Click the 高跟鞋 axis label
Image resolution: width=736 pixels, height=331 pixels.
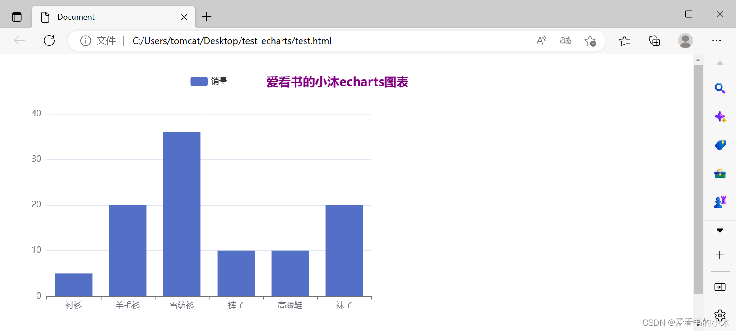click(x=290, y=305)
